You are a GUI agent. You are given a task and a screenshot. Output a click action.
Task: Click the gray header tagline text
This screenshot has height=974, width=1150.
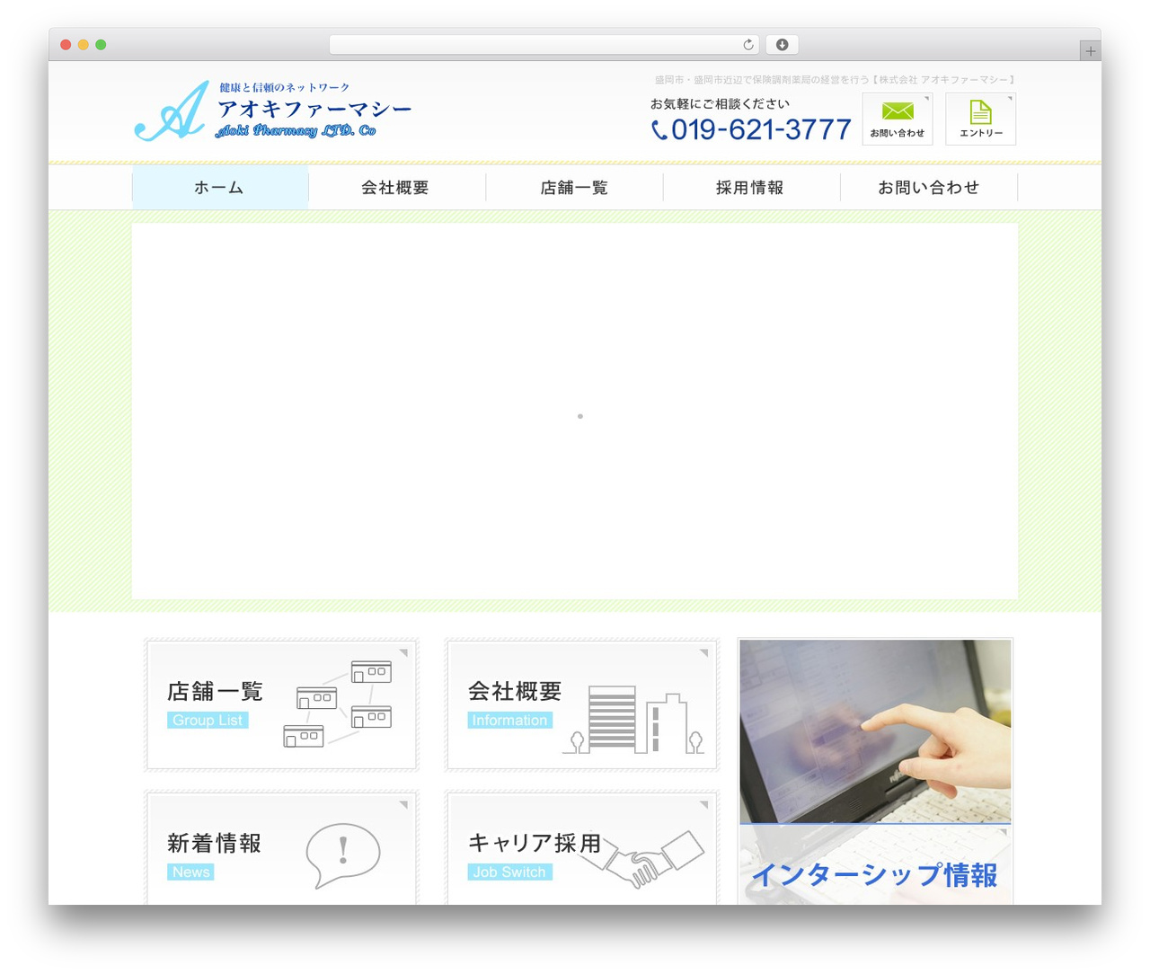tap(835, 80)
